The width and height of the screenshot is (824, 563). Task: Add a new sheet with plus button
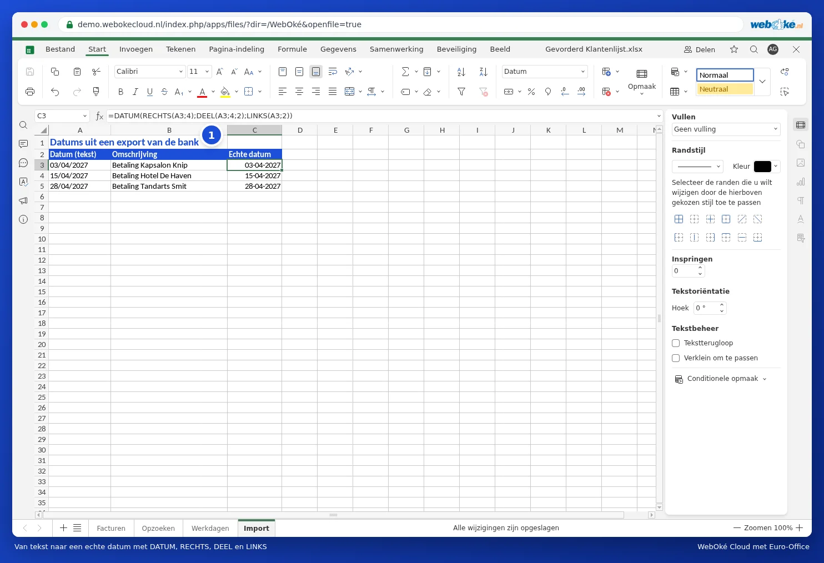(63, 528)
